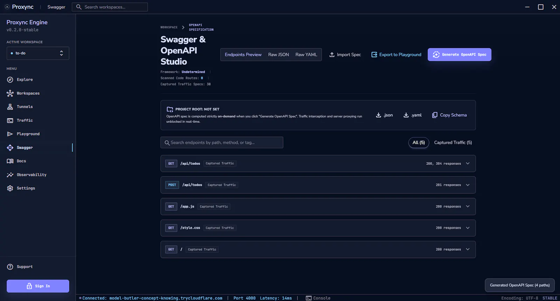Click the Tunnels menu label
The height and width of the screenshot is (301, 560).
pos(25,107)
